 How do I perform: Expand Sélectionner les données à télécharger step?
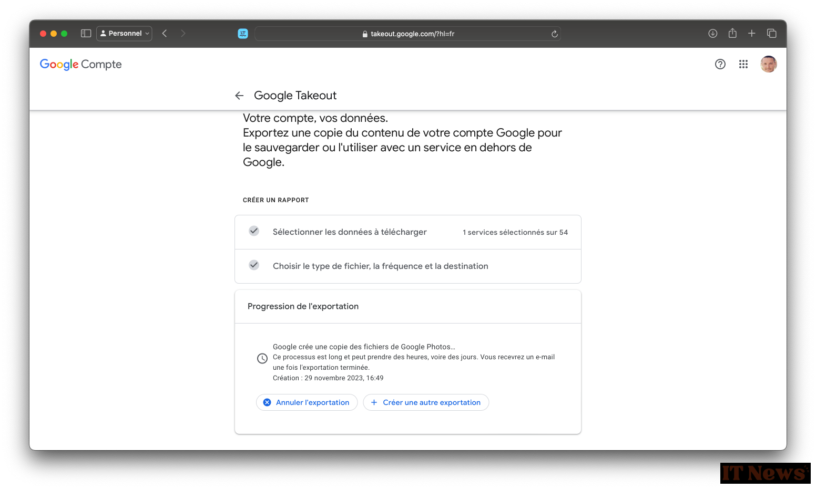tap(408, 232)
